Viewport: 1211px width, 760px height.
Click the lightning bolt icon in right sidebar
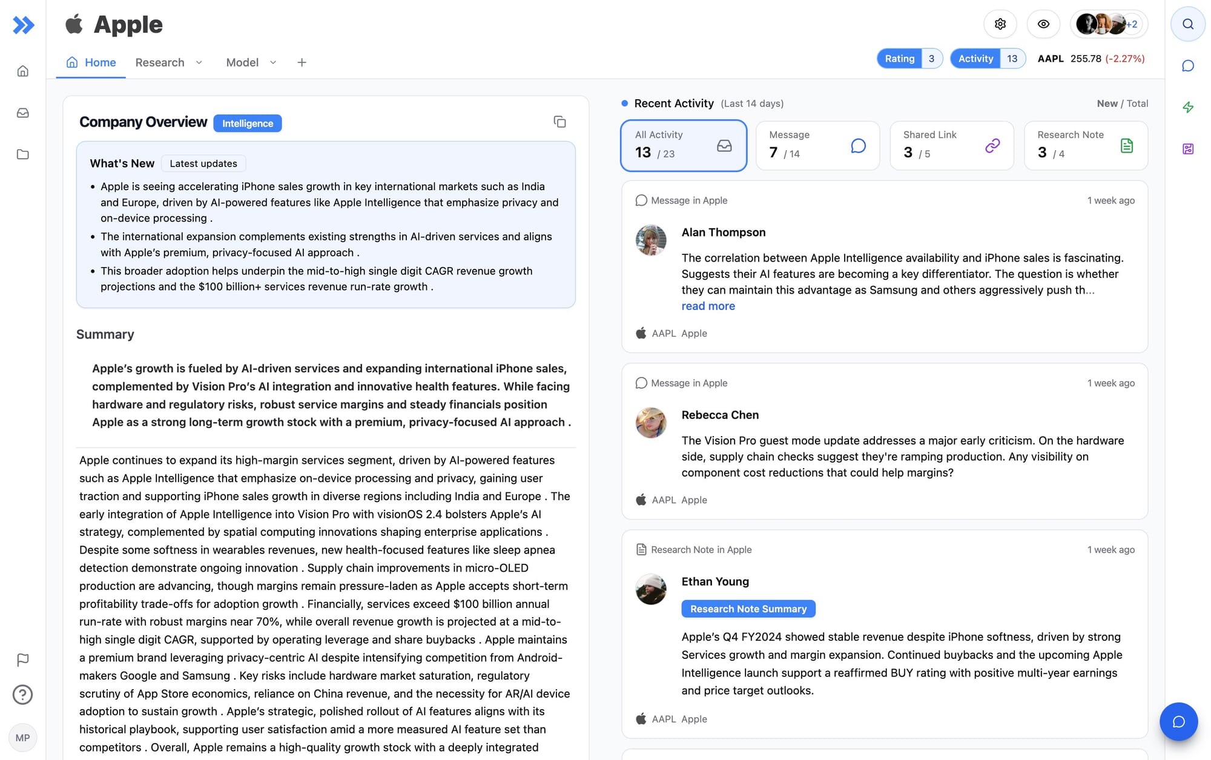1187,107
